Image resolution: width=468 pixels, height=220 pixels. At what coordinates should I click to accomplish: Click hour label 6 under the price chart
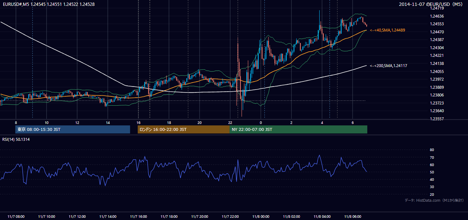[x=352, y=122]
